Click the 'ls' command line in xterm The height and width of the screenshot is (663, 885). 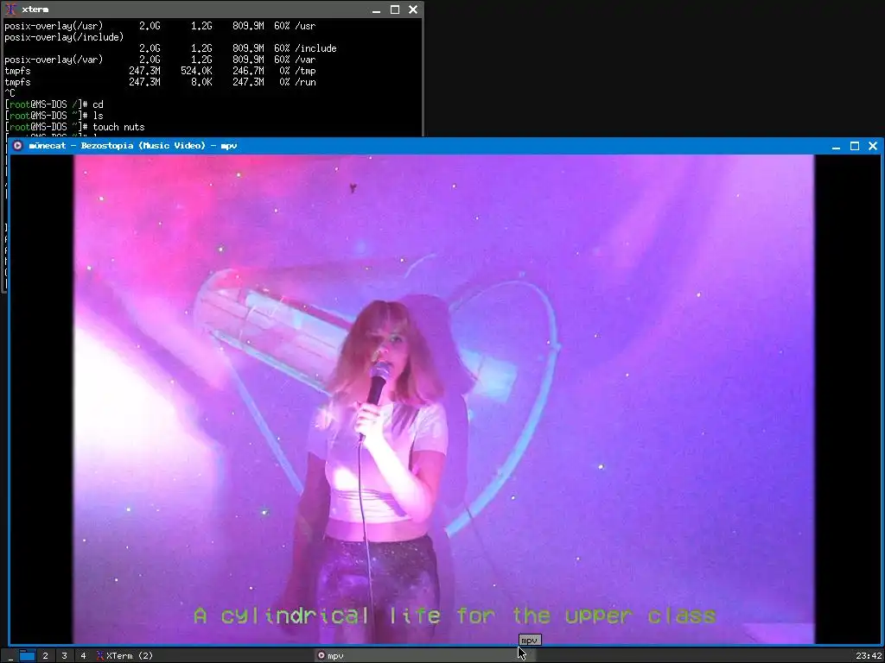tap(54, 116)
